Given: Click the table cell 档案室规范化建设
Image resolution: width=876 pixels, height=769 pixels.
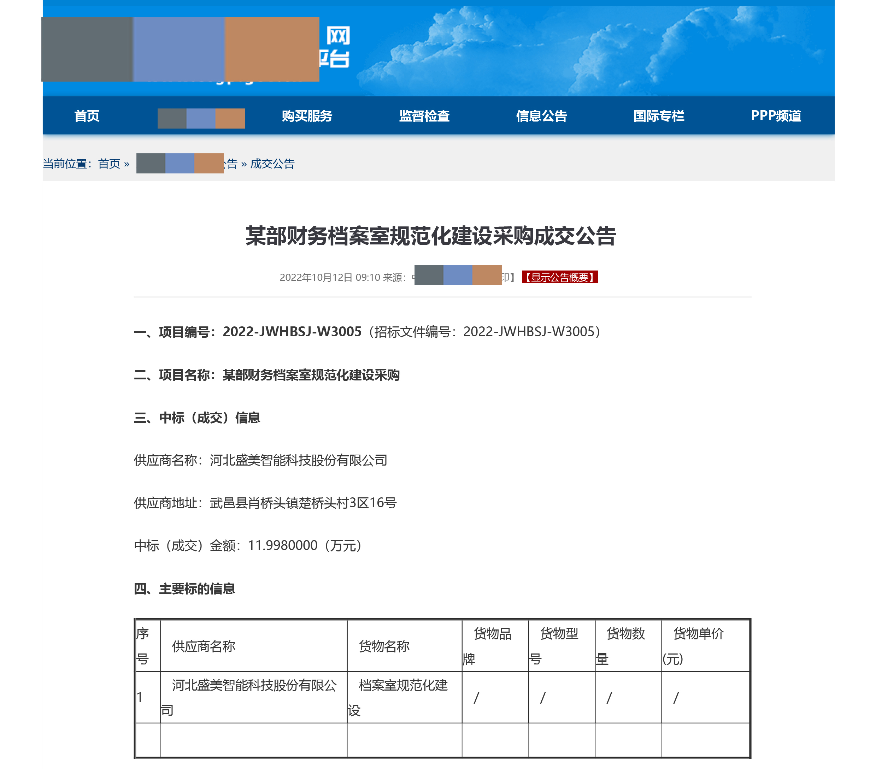Looking at the screenshot, I should click(405, 697).
